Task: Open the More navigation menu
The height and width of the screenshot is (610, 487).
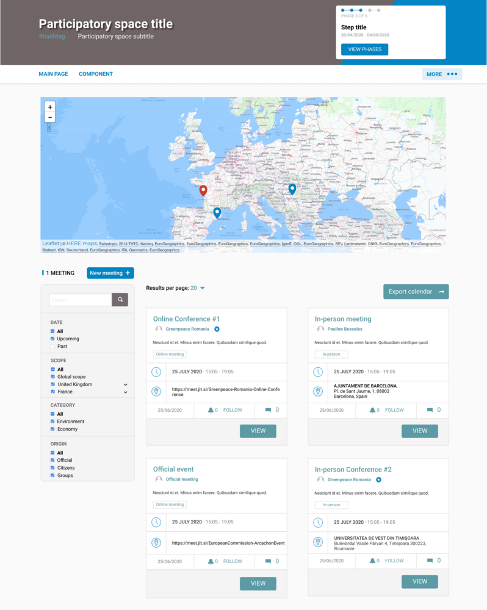Action: tap(442, 74)
